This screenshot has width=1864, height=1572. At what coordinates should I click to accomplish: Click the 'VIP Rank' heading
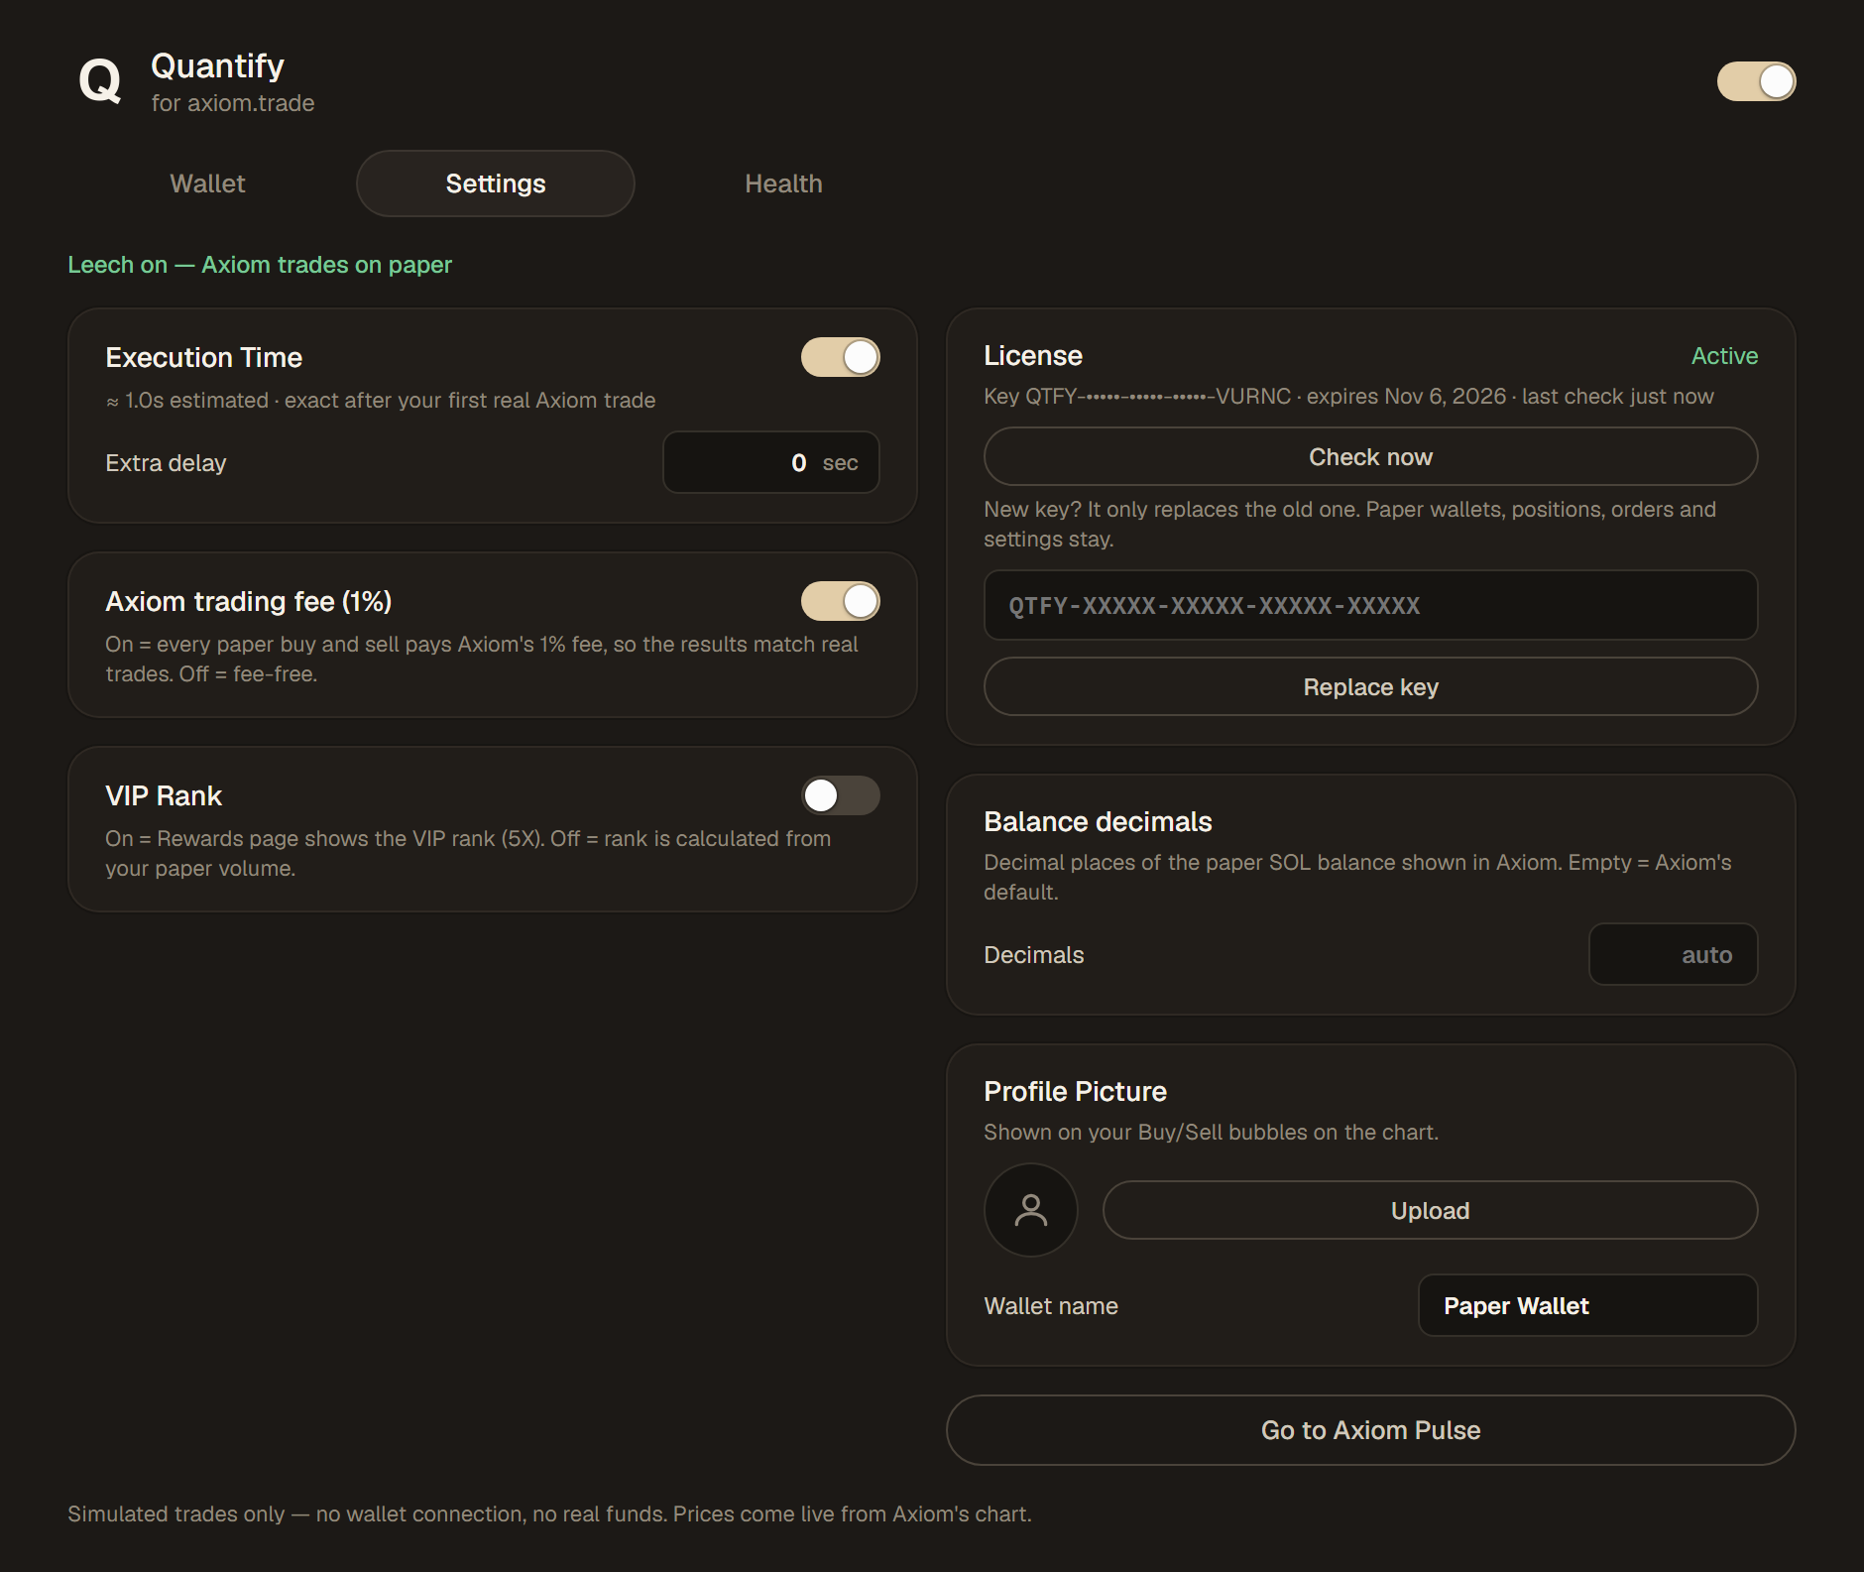tap(164, 796)
